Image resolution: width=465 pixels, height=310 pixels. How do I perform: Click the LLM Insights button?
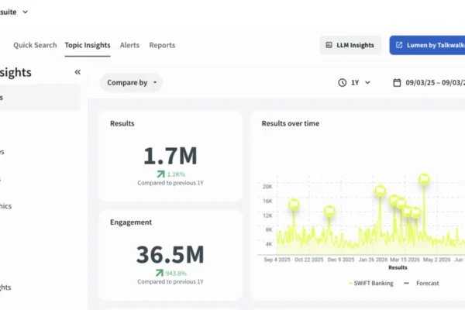click(350, 45)
